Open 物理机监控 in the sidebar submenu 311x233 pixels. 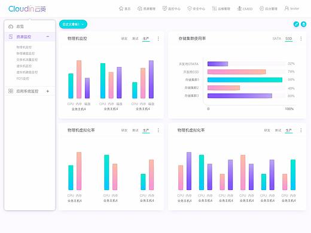[x=24, y=47]
